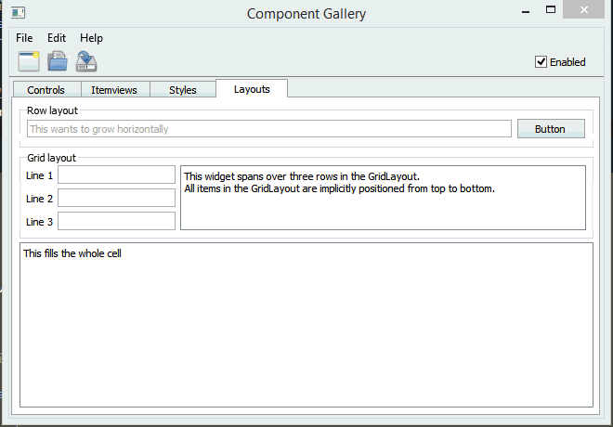Switch to the Itemviews tab
613x427 pixels.
114,90
